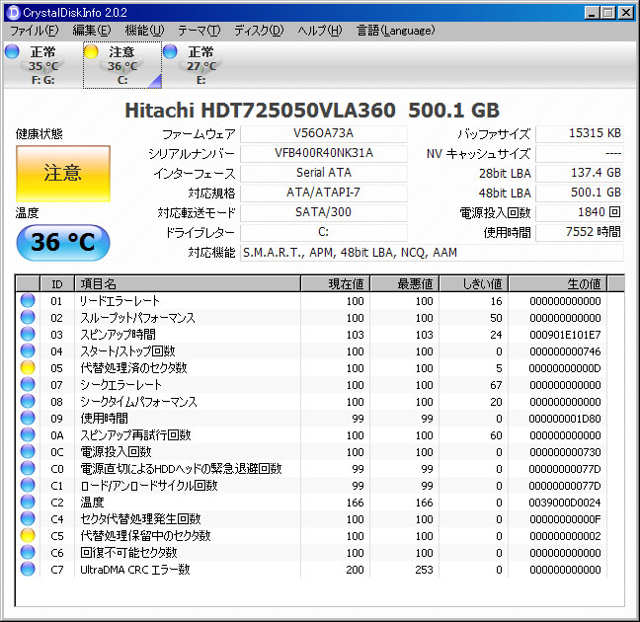This screenshot has height=622, width=640.
Task: Click the supported features field S.M.A.R.T., APM
Action: pyautogui.click(x=432, y=253)
